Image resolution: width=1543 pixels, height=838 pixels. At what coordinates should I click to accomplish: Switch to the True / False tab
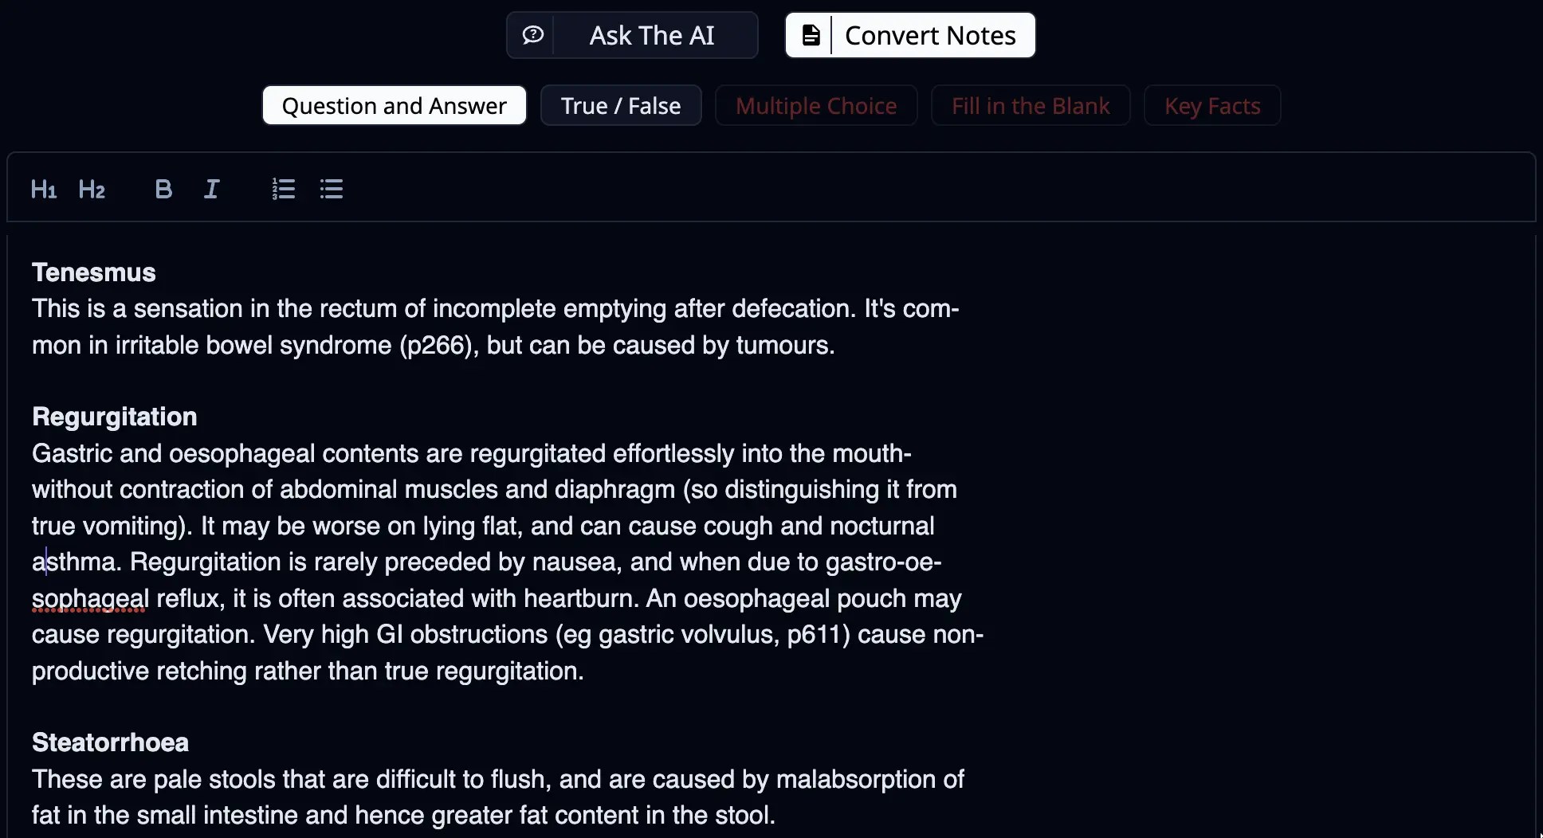620,105
